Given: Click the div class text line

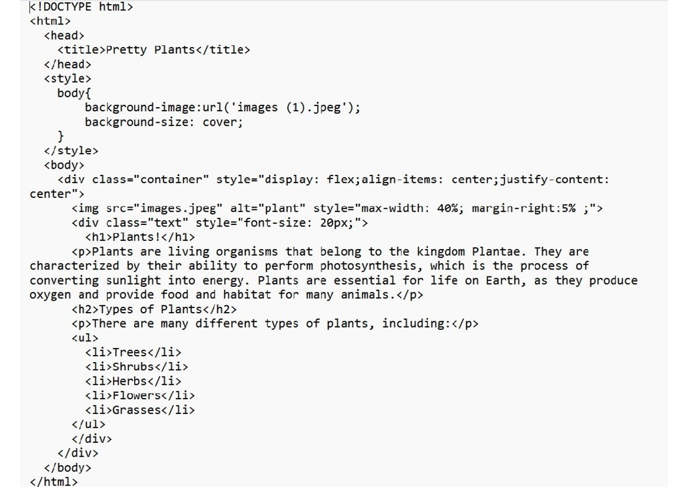Looking at the screenshot, I should coord(219,223).
